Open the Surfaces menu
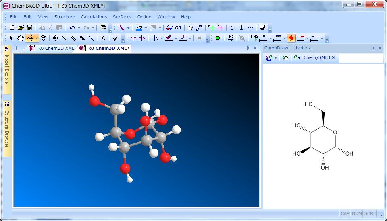 [122, 17]
